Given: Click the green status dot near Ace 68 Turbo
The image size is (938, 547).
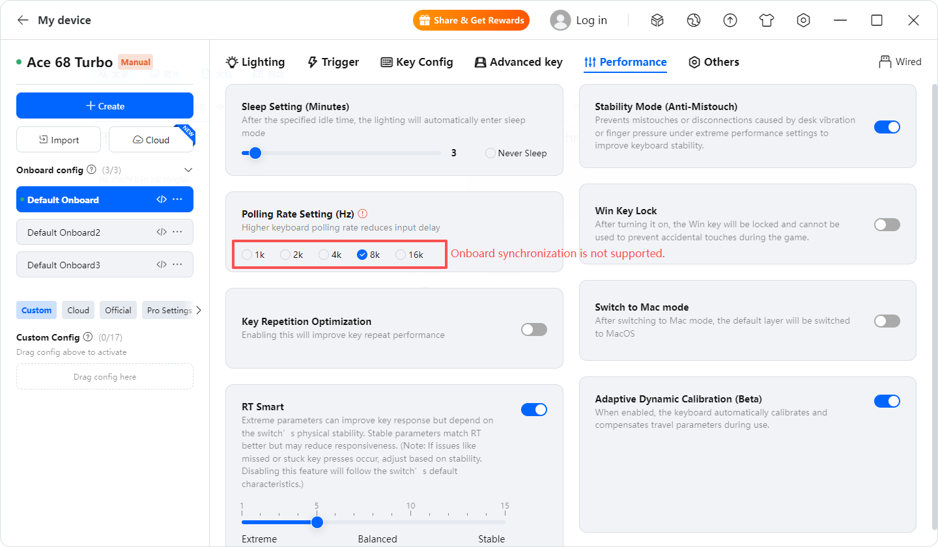Looking at the screenshot, I should pyautogui.click(x=19, y=63).
